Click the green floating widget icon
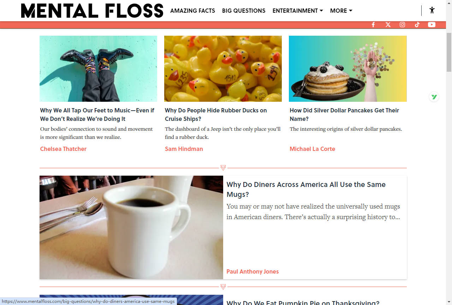452x305 pixels. tap(434, 97)
